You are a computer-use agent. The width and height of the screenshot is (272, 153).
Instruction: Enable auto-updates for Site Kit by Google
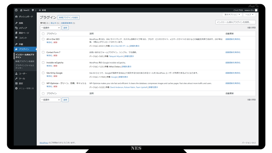coord(233,73)
